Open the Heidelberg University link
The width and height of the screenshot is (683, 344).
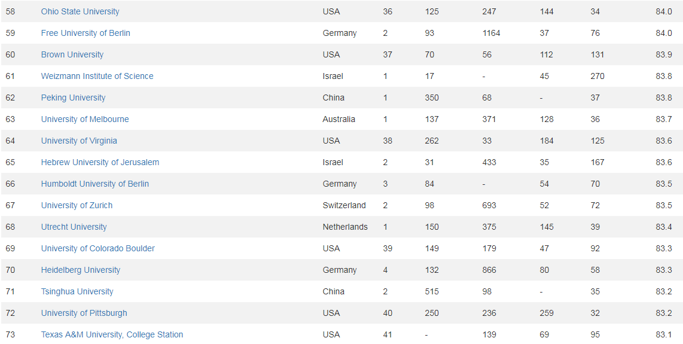(81, 270)
